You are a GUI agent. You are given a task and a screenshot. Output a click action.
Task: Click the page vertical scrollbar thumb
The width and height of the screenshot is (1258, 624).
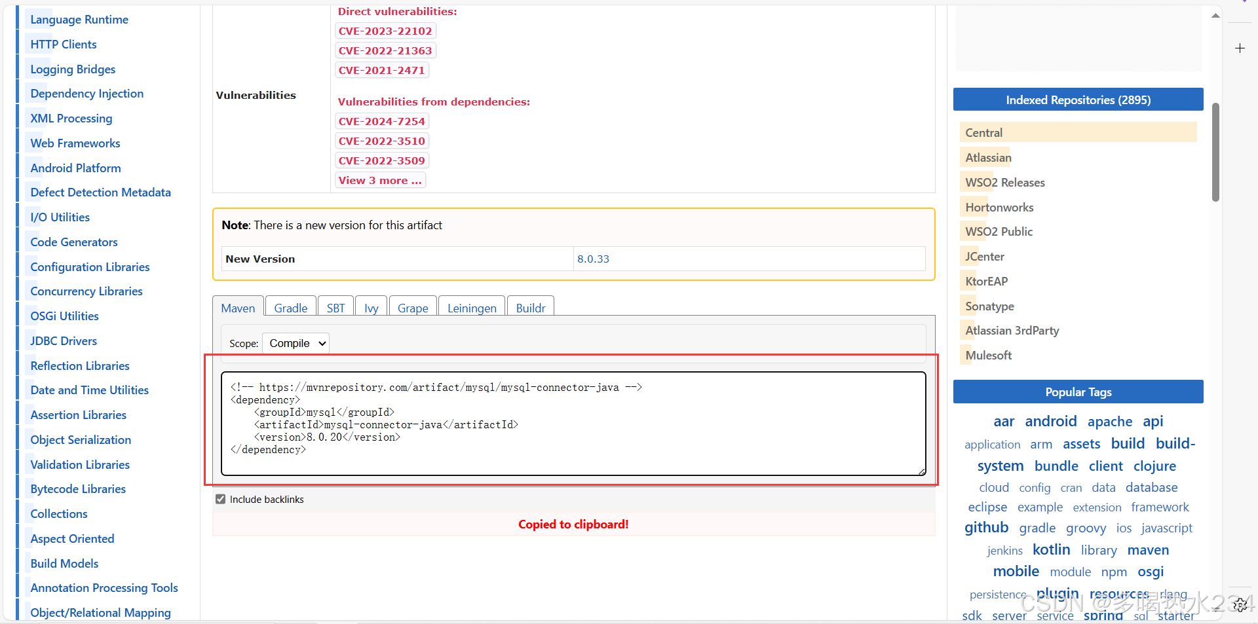[1215, 152]
